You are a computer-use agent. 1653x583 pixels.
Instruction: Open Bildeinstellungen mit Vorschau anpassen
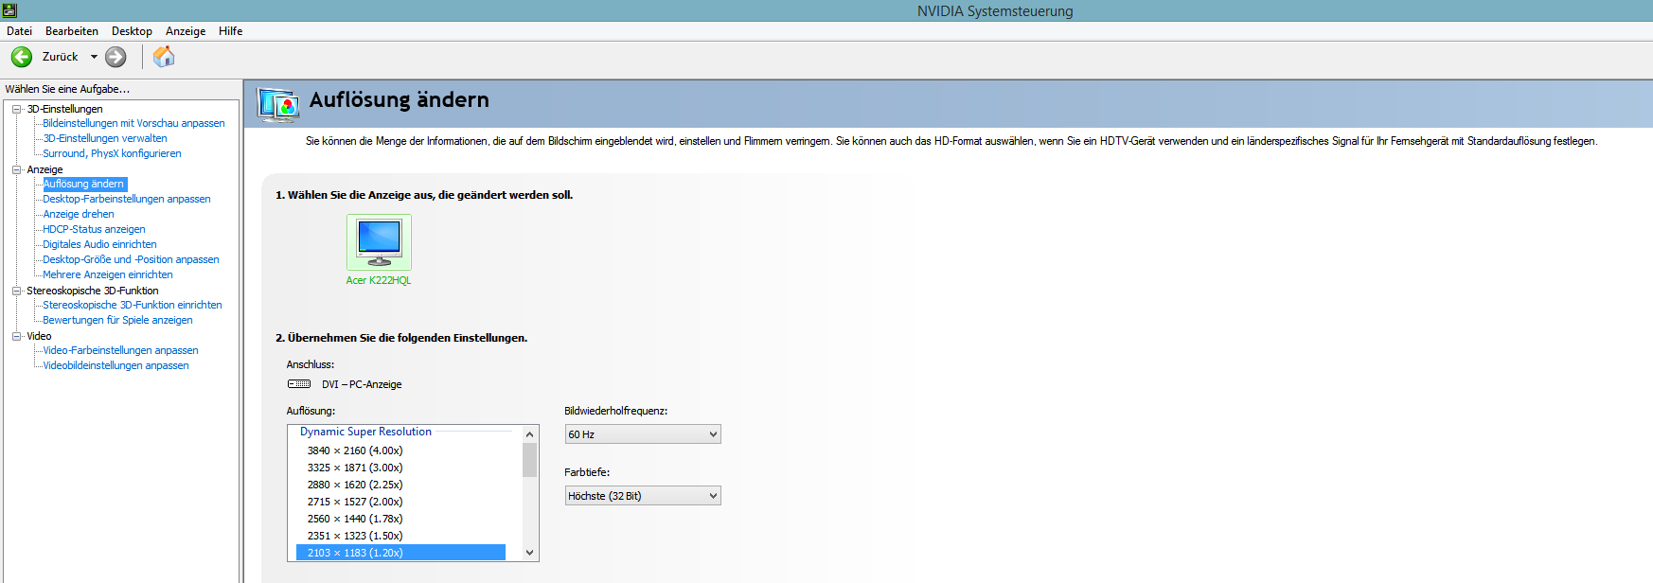tap(133, 123)
